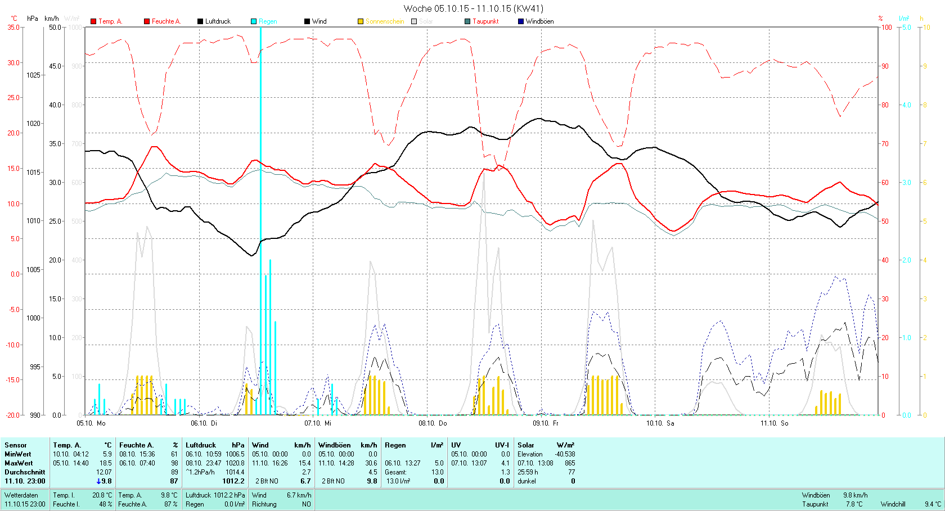The image size is (945, 511).
Task: Click the 'Gesamt:' rain total label
Action: tap(395, 472)
